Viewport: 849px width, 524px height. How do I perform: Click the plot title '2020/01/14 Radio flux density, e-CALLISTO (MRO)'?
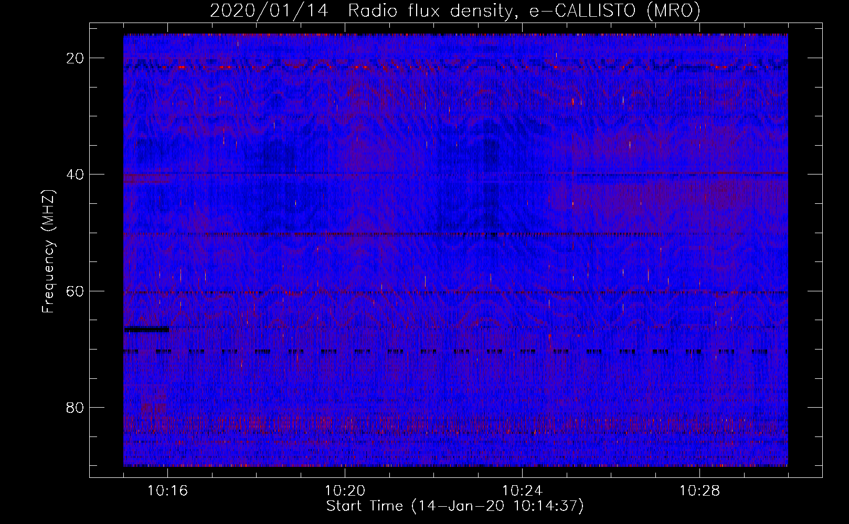pos(455,11)
